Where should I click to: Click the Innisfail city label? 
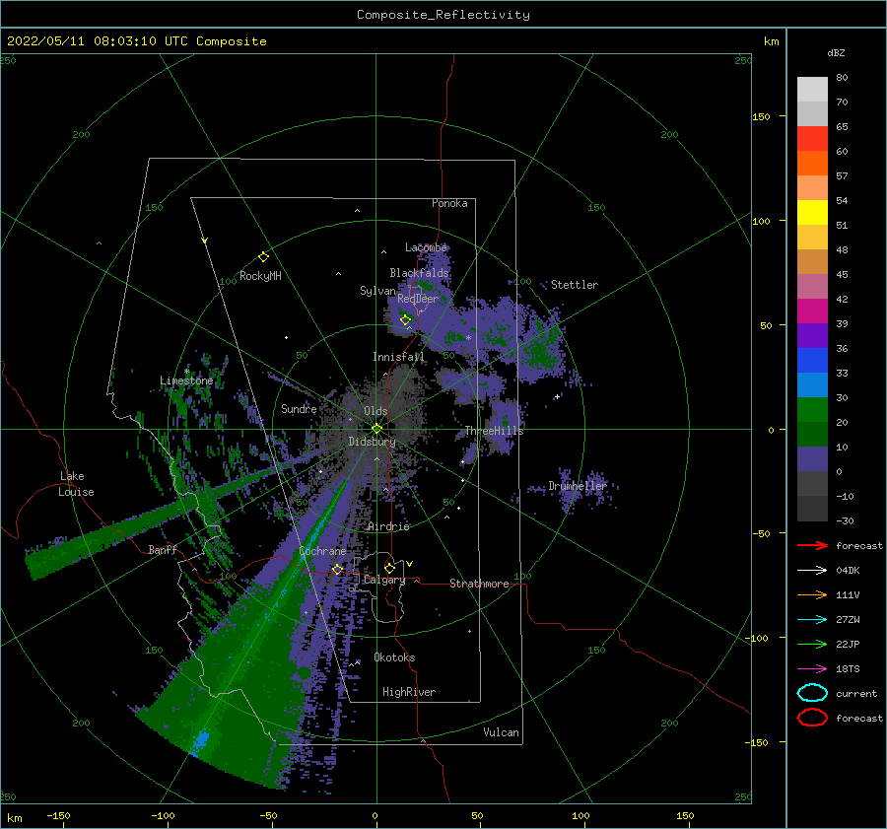tap(398, 357)
